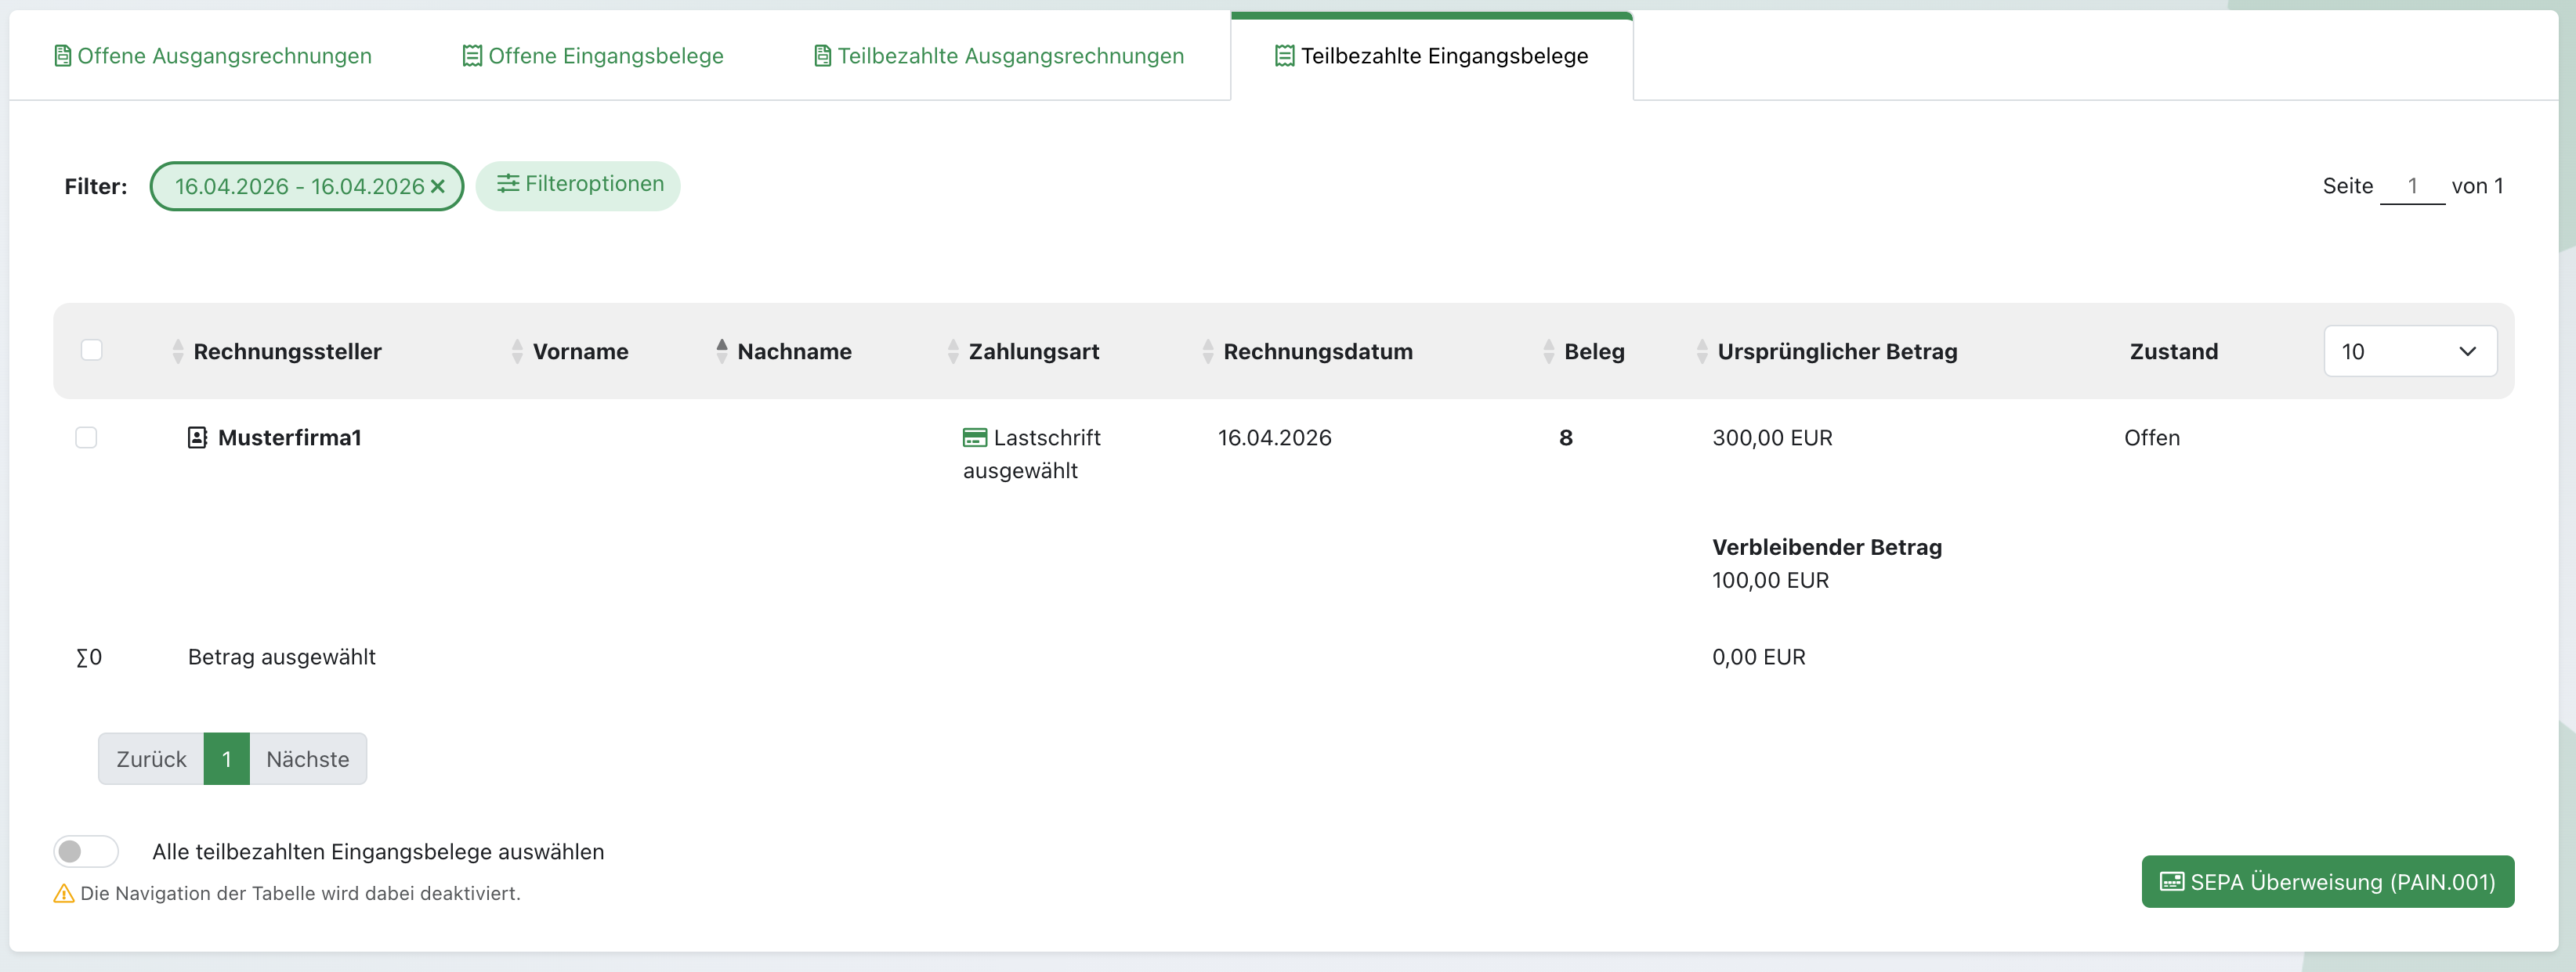This screenshot has height=972, width=2576.
Task: Sort by Rechnungssteller column arrows
Action: pyautogui.click(x=178, y=351)
